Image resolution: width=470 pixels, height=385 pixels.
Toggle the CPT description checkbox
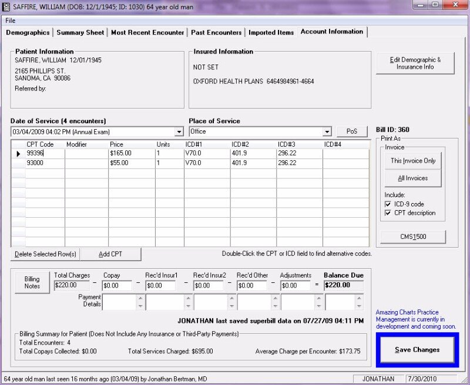(388, 213)
